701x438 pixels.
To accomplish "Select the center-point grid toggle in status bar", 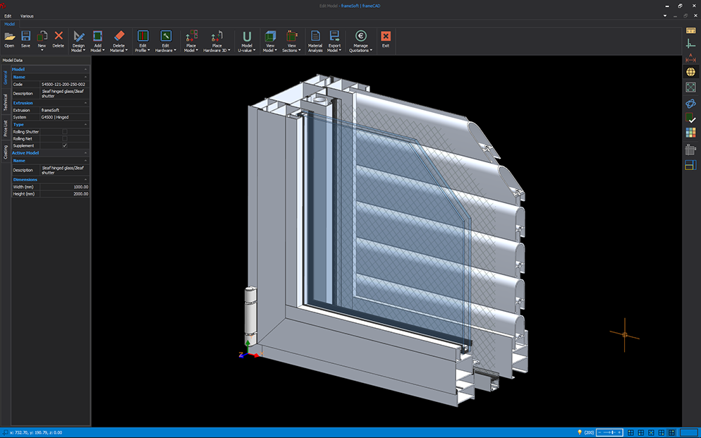I will 651,432.
